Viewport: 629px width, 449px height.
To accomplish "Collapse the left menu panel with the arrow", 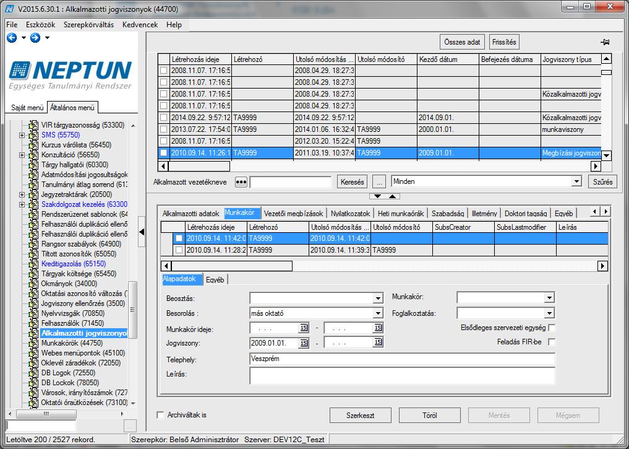I will coord(142,232).
